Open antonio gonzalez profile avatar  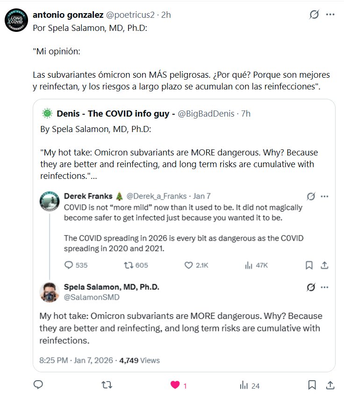[x=15, y=20]
